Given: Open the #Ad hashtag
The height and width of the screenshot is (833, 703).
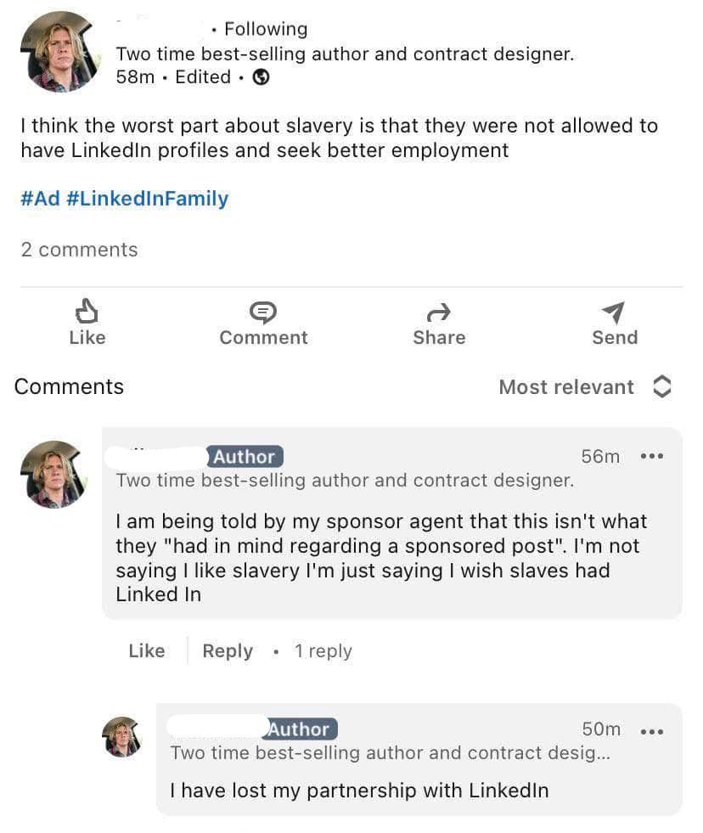Looking at the screenshot, I should tap(39, 199).
